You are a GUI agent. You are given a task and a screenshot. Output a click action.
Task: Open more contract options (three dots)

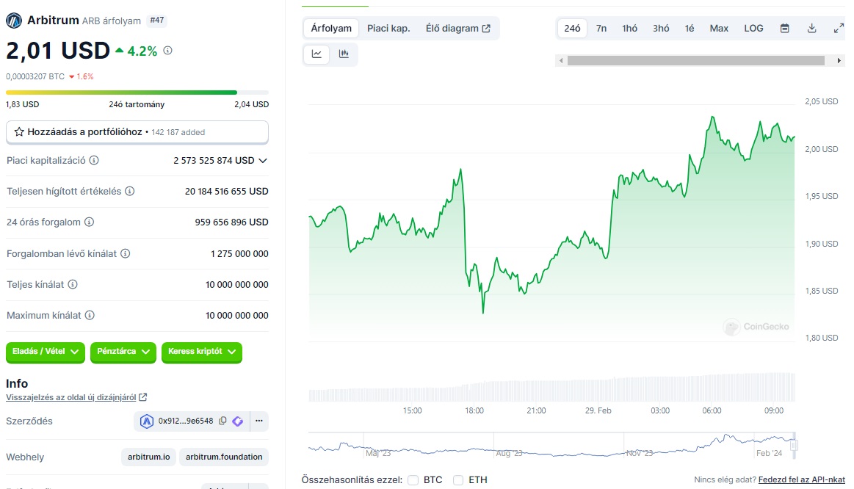(x=258, y=421)
